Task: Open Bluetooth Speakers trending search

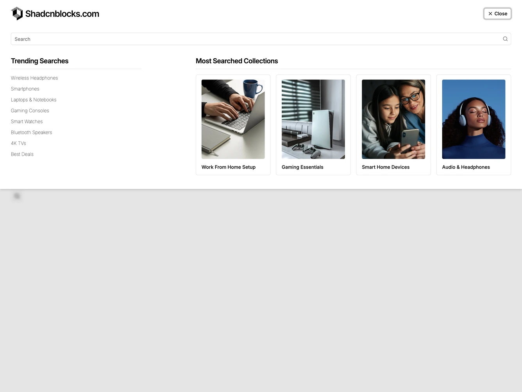Action: point(32,133)
